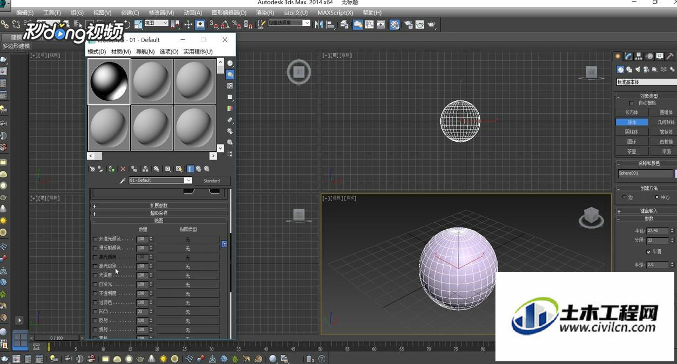The image size is (677, 364).
Task: Click the perspective ViewCube
Action: [x=591, y=217]
